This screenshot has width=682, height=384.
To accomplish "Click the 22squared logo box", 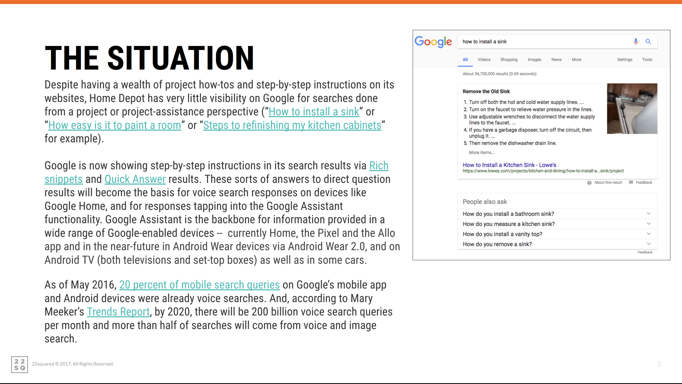I will coord(19,364).
